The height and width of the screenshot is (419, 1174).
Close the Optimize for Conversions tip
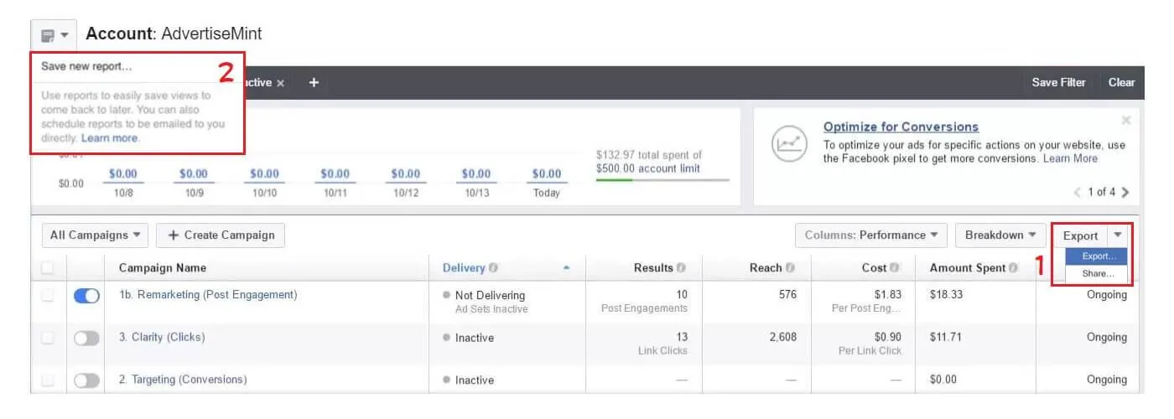[x=1125, y=121]
